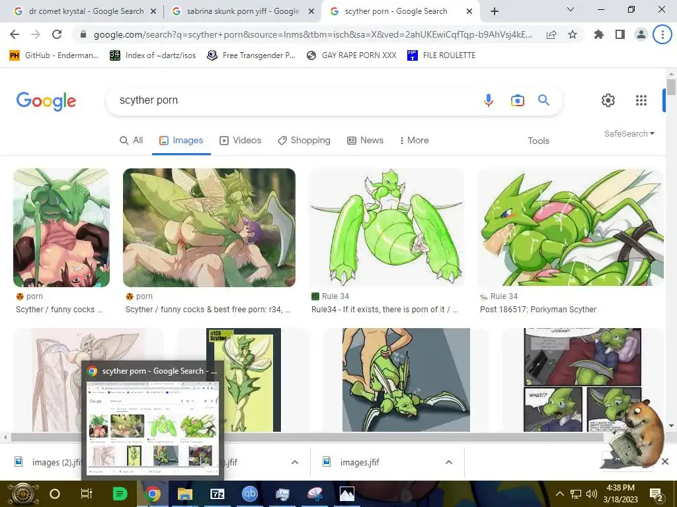Open the images.jfif downloaded file
The height and width of the screenshot is (507, 677).
[x=360, y=462]
